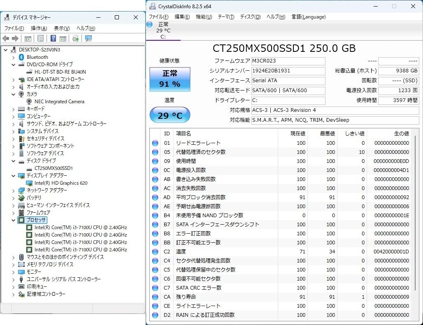Click the 記憶域コントローラー icon

coord(21,294)
